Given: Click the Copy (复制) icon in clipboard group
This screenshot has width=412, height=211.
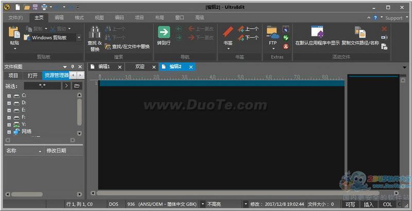Looking at the screenshot, I should click(29, 29).
